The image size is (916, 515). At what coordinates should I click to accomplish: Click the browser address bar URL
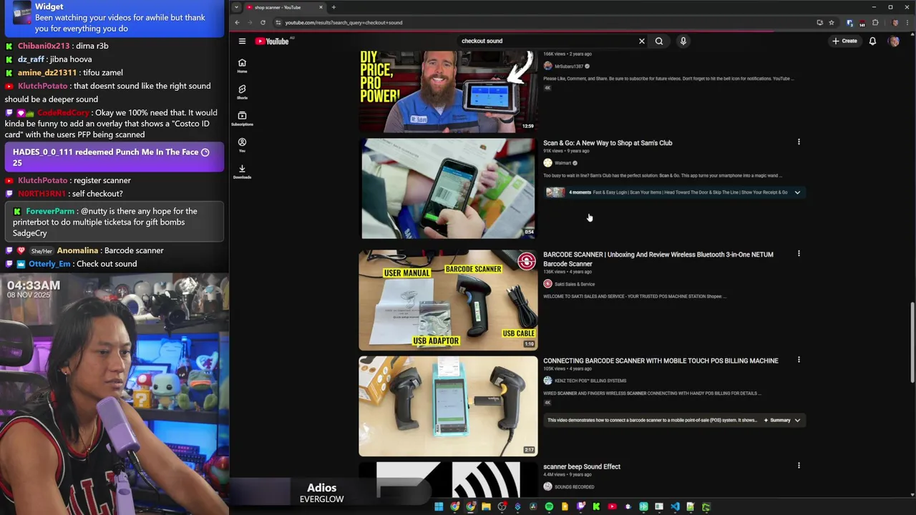[x=343, y=22]
